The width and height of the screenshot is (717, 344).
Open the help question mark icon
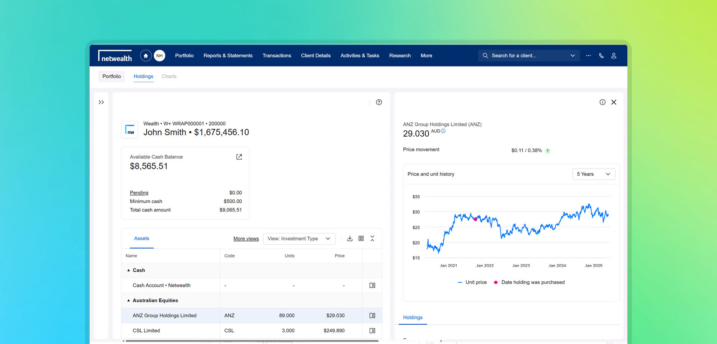[x=379, y=102]
